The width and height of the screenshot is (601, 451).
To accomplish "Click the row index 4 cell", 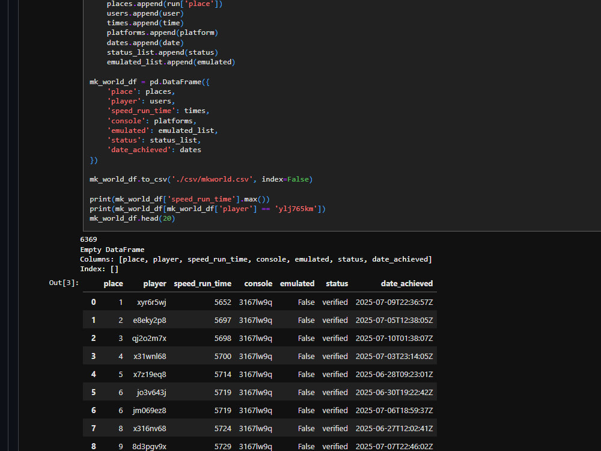I will [94, 374].
